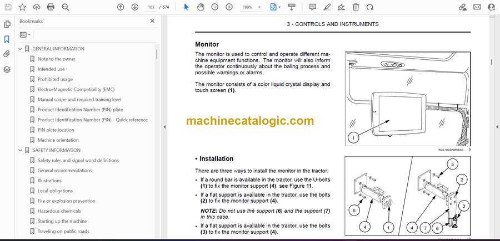Open the sign document tool
Image resolution: width=500 pixels, height=241 pixels.
342,7
